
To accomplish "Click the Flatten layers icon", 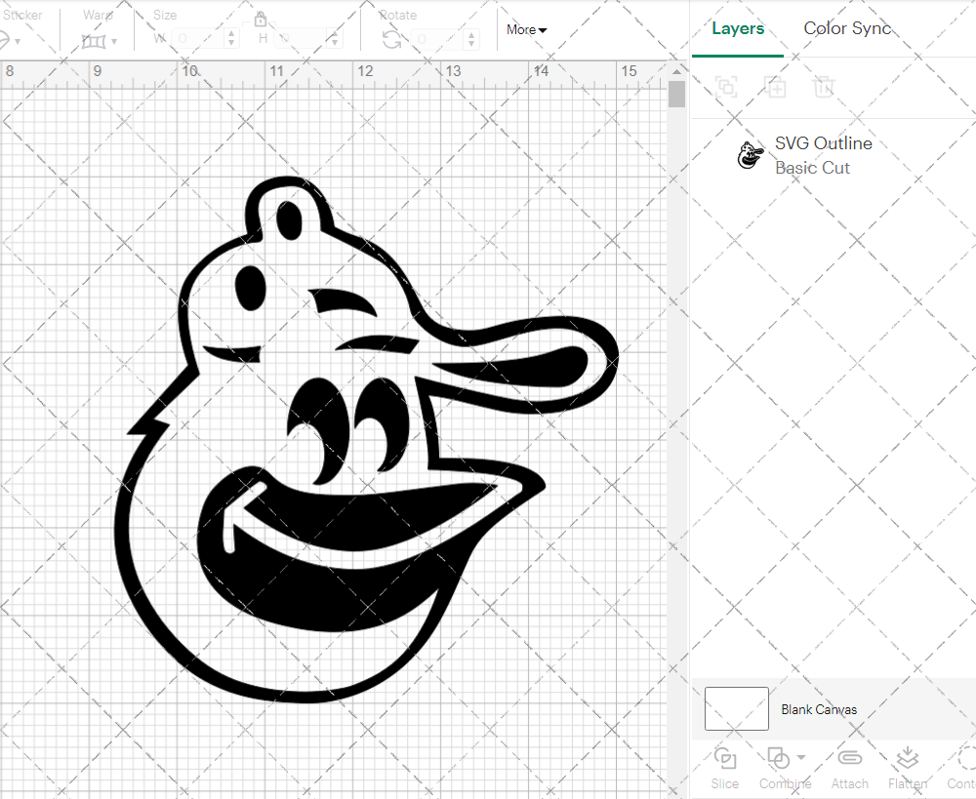I will 907,759.
